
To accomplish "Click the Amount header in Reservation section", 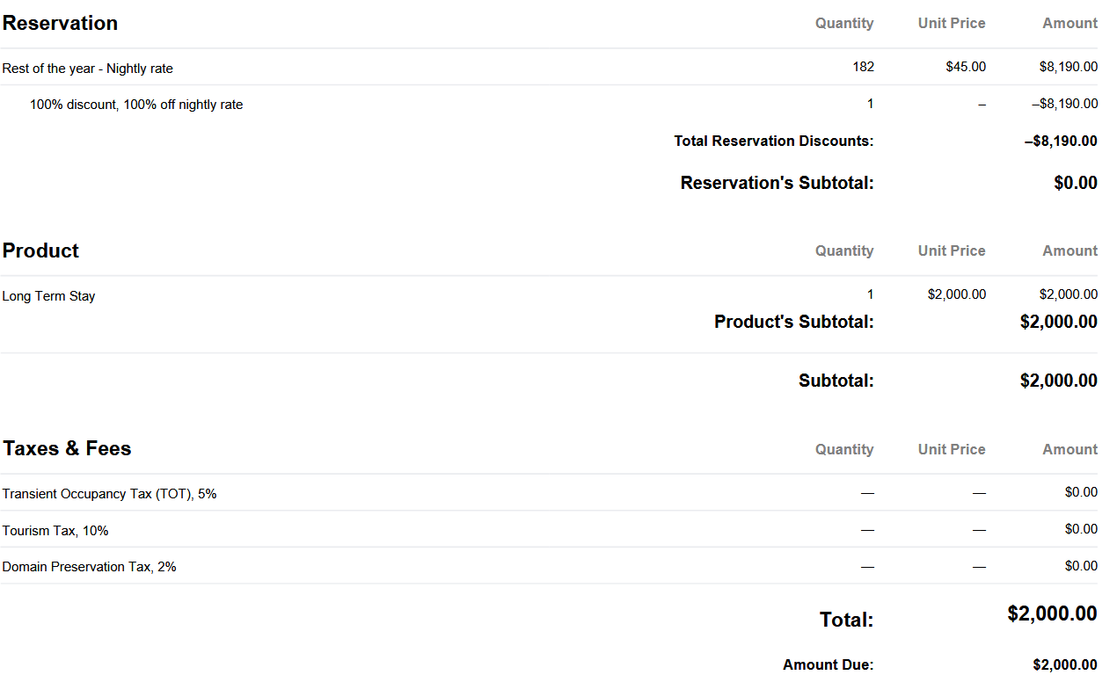I will coord(1070,24).
